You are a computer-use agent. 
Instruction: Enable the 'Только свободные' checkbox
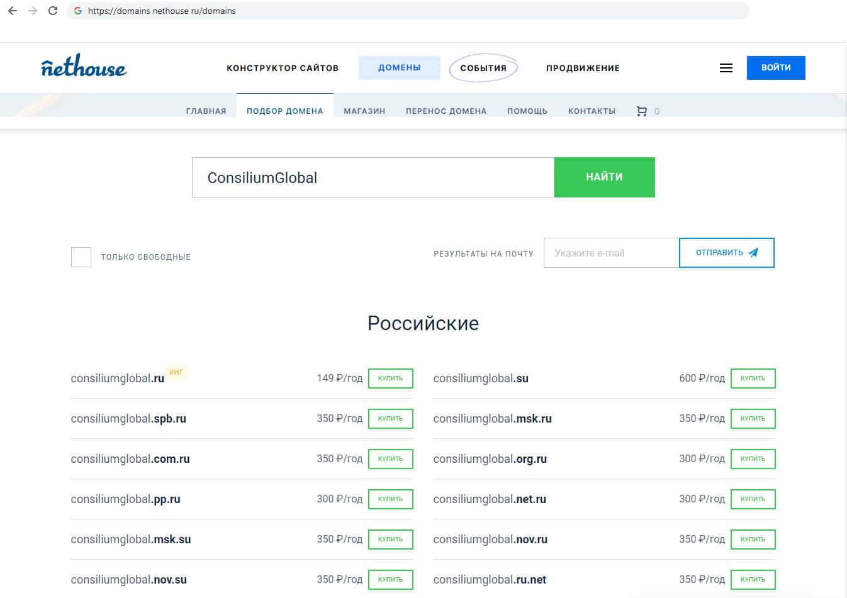[x=81, y=257]
